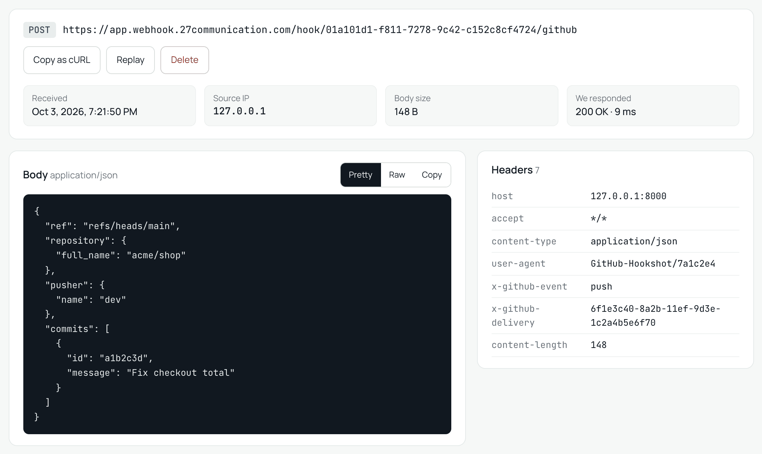
Task: Switch body view to Pretty
Action: (x=360, y=175)
